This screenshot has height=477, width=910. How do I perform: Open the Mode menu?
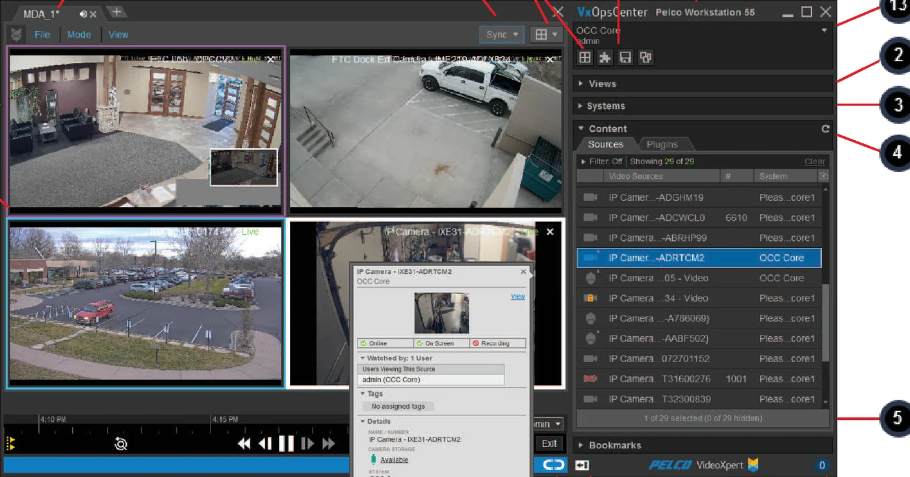click(x=79, y=34)
